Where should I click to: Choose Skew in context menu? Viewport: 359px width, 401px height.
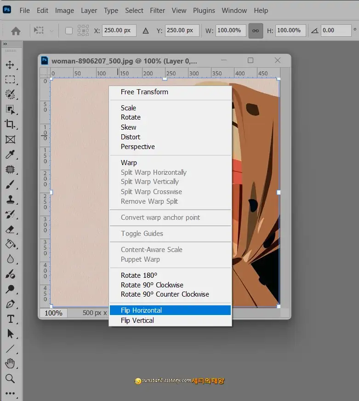coord(170,127)
